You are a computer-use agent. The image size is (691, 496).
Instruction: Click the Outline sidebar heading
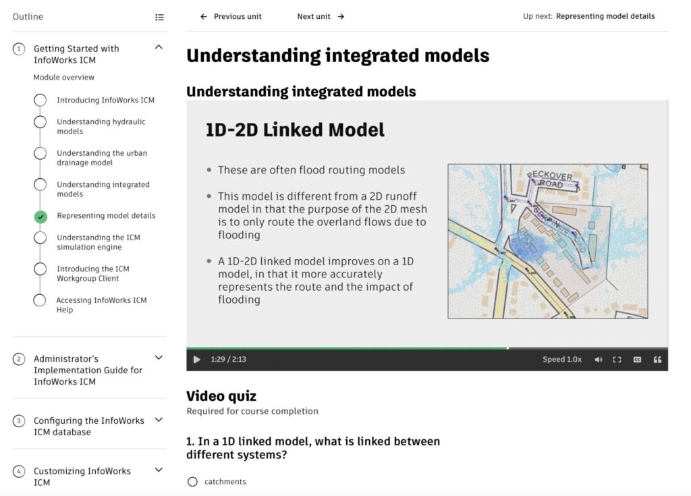pos(28,17)
